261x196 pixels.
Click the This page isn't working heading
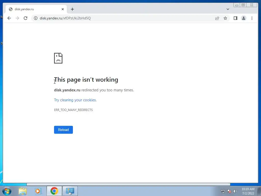pos(86,80)
